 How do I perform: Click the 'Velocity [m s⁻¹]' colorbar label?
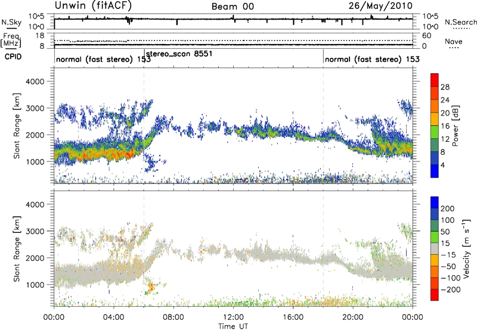(466, 248)
